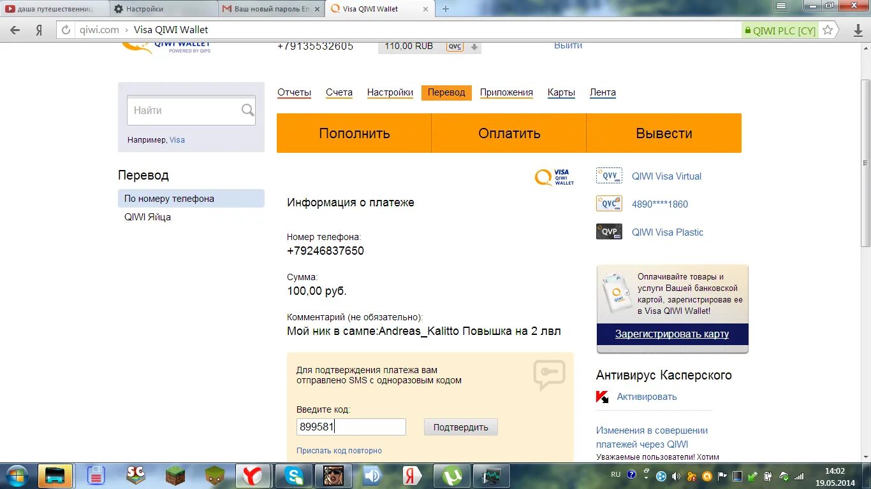Click the orange Пополнить button
The image size is (871, 489).
pos(354,133)
